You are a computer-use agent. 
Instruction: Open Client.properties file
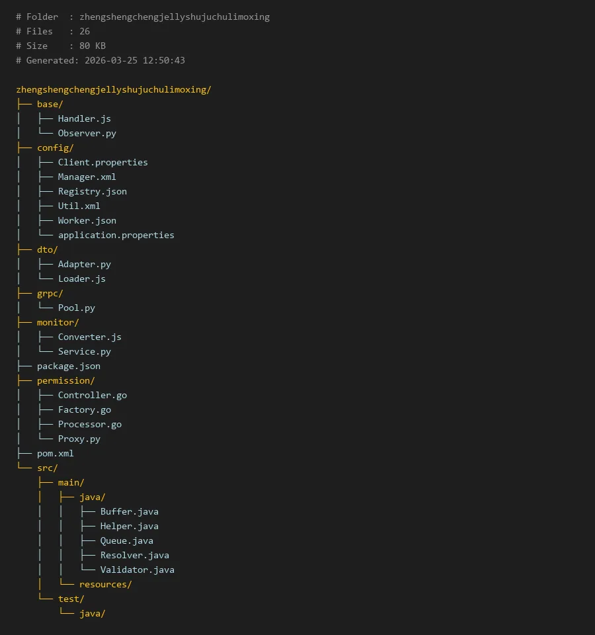point(102,163)
